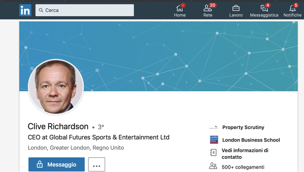This screenshot has width=304, height=172.
Task: Click the London Business School logo
Action: tap(214, 140)
